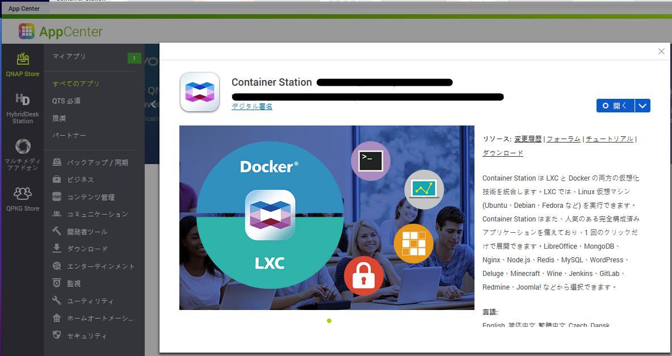
Task: Click the ホームオートメーション house icon
Action: (57, 318)
